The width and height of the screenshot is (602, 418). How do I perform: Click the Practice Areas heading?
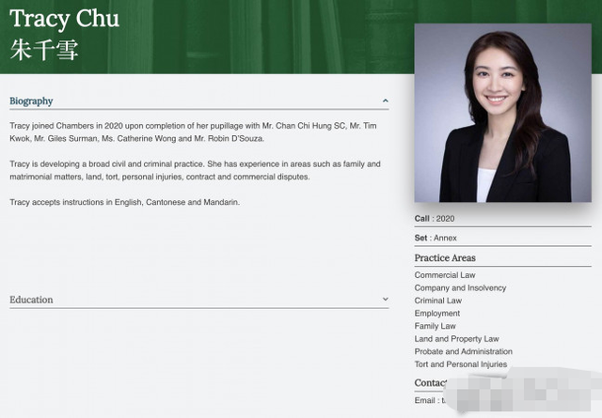coord(445,257)
